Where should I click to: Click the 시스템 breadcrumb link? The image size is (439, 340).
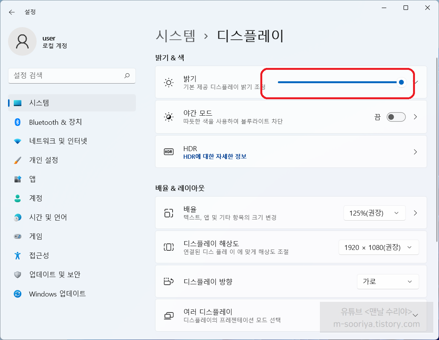pos(176,36)
